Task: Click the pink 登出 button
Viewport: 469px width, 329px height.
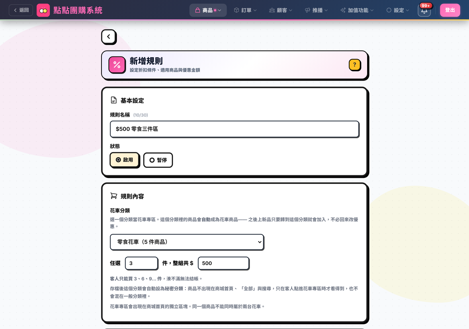Action: [x=450, y=10]
